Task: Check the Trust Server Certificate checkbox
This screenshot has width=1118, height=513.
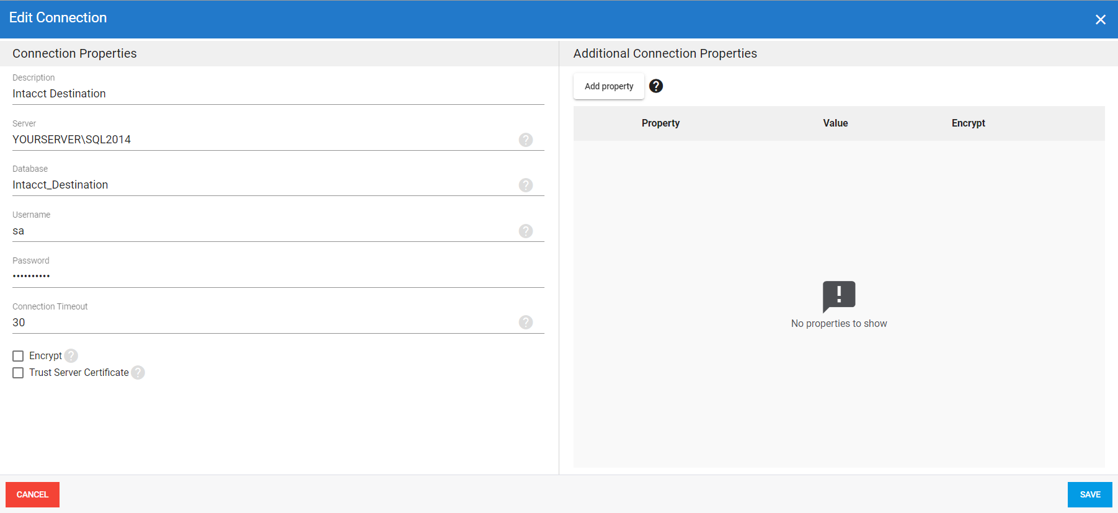Action: 18,373
